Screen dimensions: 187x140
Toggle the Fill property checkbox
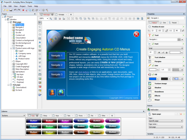point(153,75)
